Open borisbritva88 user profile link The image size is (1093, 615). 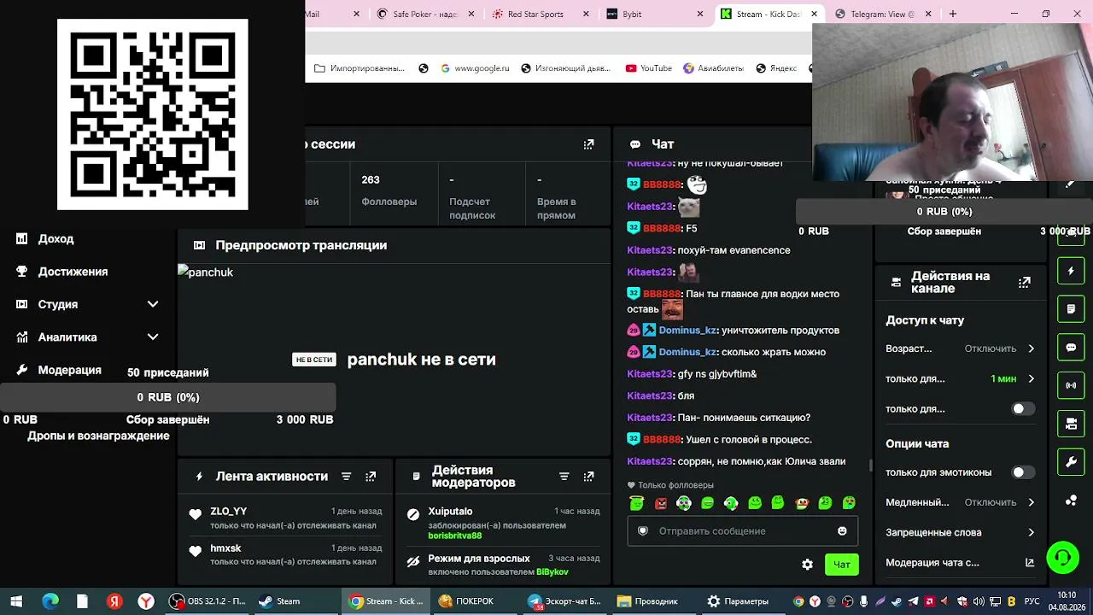[x=455, y=536]
